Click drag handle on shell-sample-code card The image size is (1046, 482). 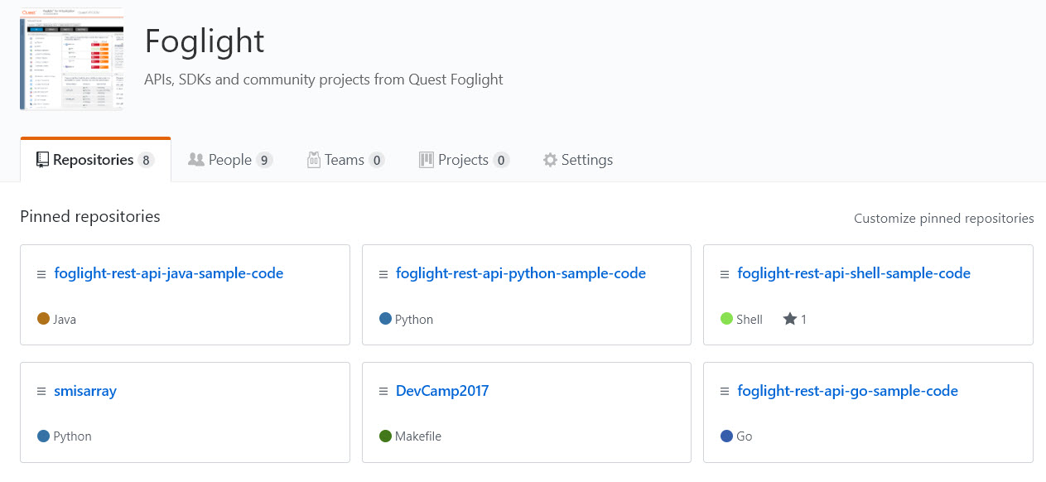pos(725,274)
